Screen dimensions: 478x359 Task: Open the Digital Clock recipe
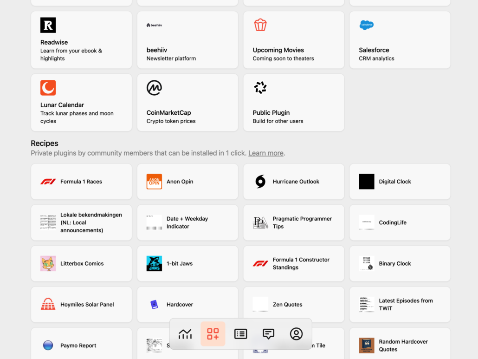point(400,182)
